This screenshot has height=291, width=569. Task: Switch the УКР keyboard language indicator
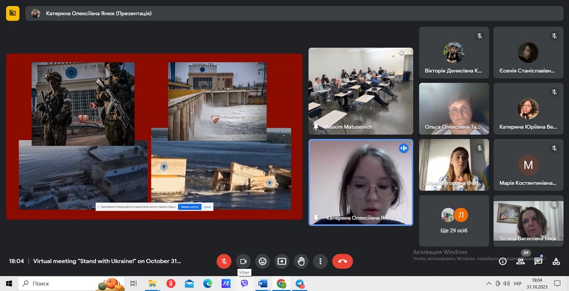click(517, 283)
